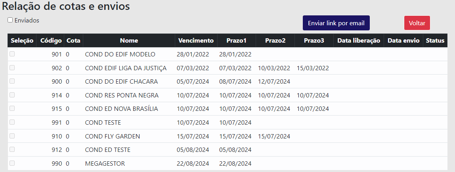Image resolution: width=455 pixels, height=172 pixels.
Task: Click the Nome column header
Action: point(129,40)
